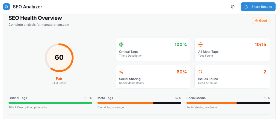Click the Social Media progress bar
This screenshot has width=279, height=119.
[228, 103]
